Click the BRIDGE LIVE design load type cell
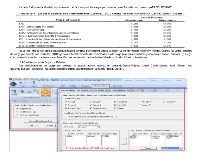Screen dimensions: 202x156 pos(172,136)
